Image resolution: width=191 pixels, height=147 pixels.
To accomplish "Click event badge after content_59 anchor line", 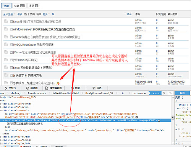I will pyautogui.click(x=137, y=117).
